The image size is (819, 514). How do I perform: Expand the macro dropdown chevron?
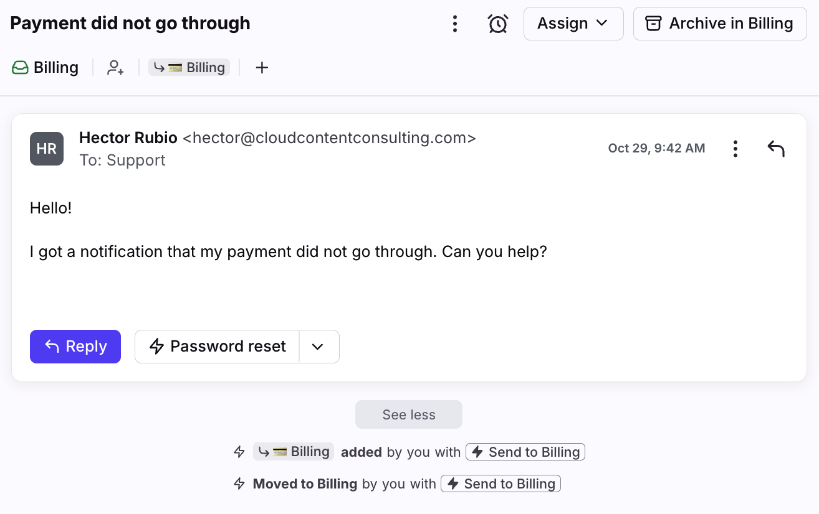(x=318, y=347)
